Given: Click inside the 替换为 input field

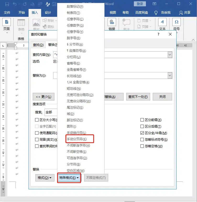Looking at the screenshot, I should point(110,75).
